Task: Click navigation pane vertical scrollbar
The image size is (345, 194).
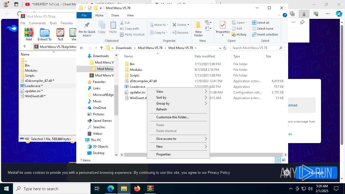Action: pyautogui.click(x=116, y=100)
